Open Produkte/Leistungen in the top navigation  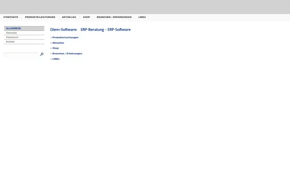click(x=40, y=17)
